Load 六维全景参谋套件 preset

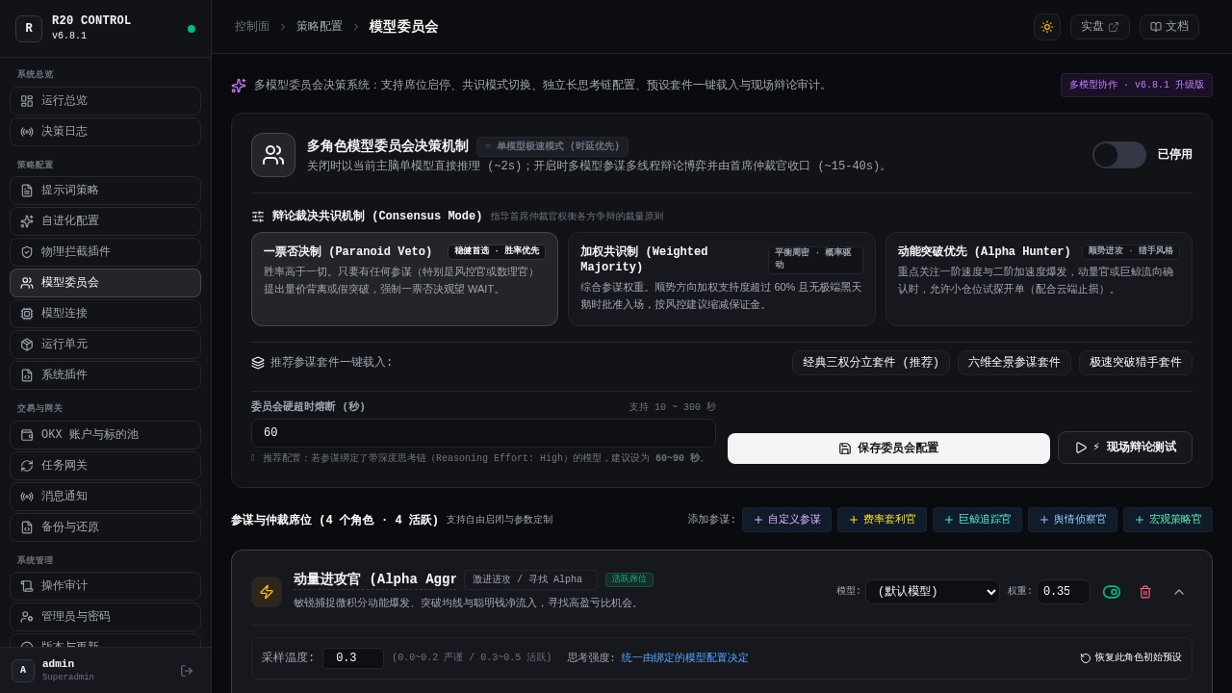point(1014,363)
